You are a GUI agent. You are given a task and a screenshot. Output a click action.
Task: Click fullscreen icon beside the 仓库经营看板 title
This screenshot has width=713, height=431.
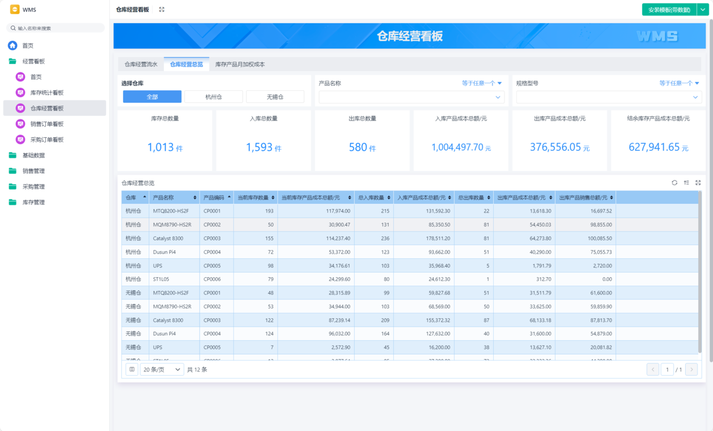click(x=162, y=9)
